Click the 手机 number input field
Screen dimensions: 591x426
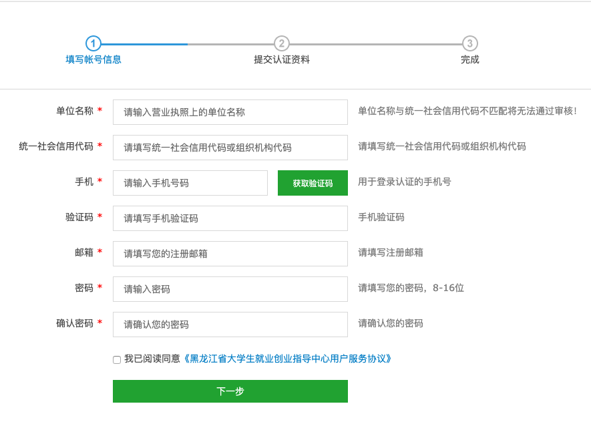coord(190,183)
